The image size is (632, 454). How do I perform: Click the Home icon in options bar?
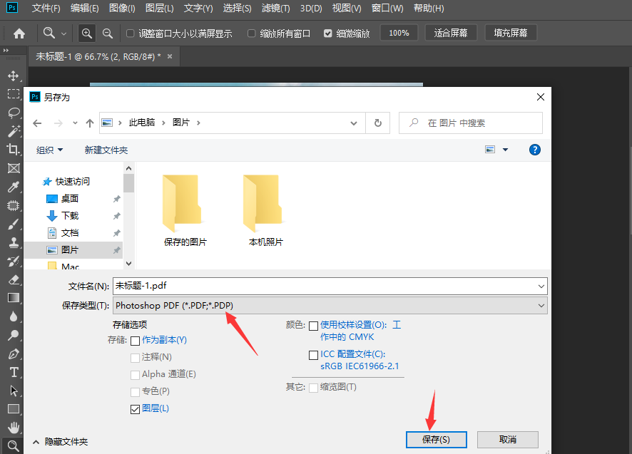pos(19,33)
